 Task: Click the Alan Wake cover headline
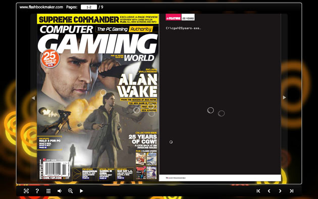137,86
